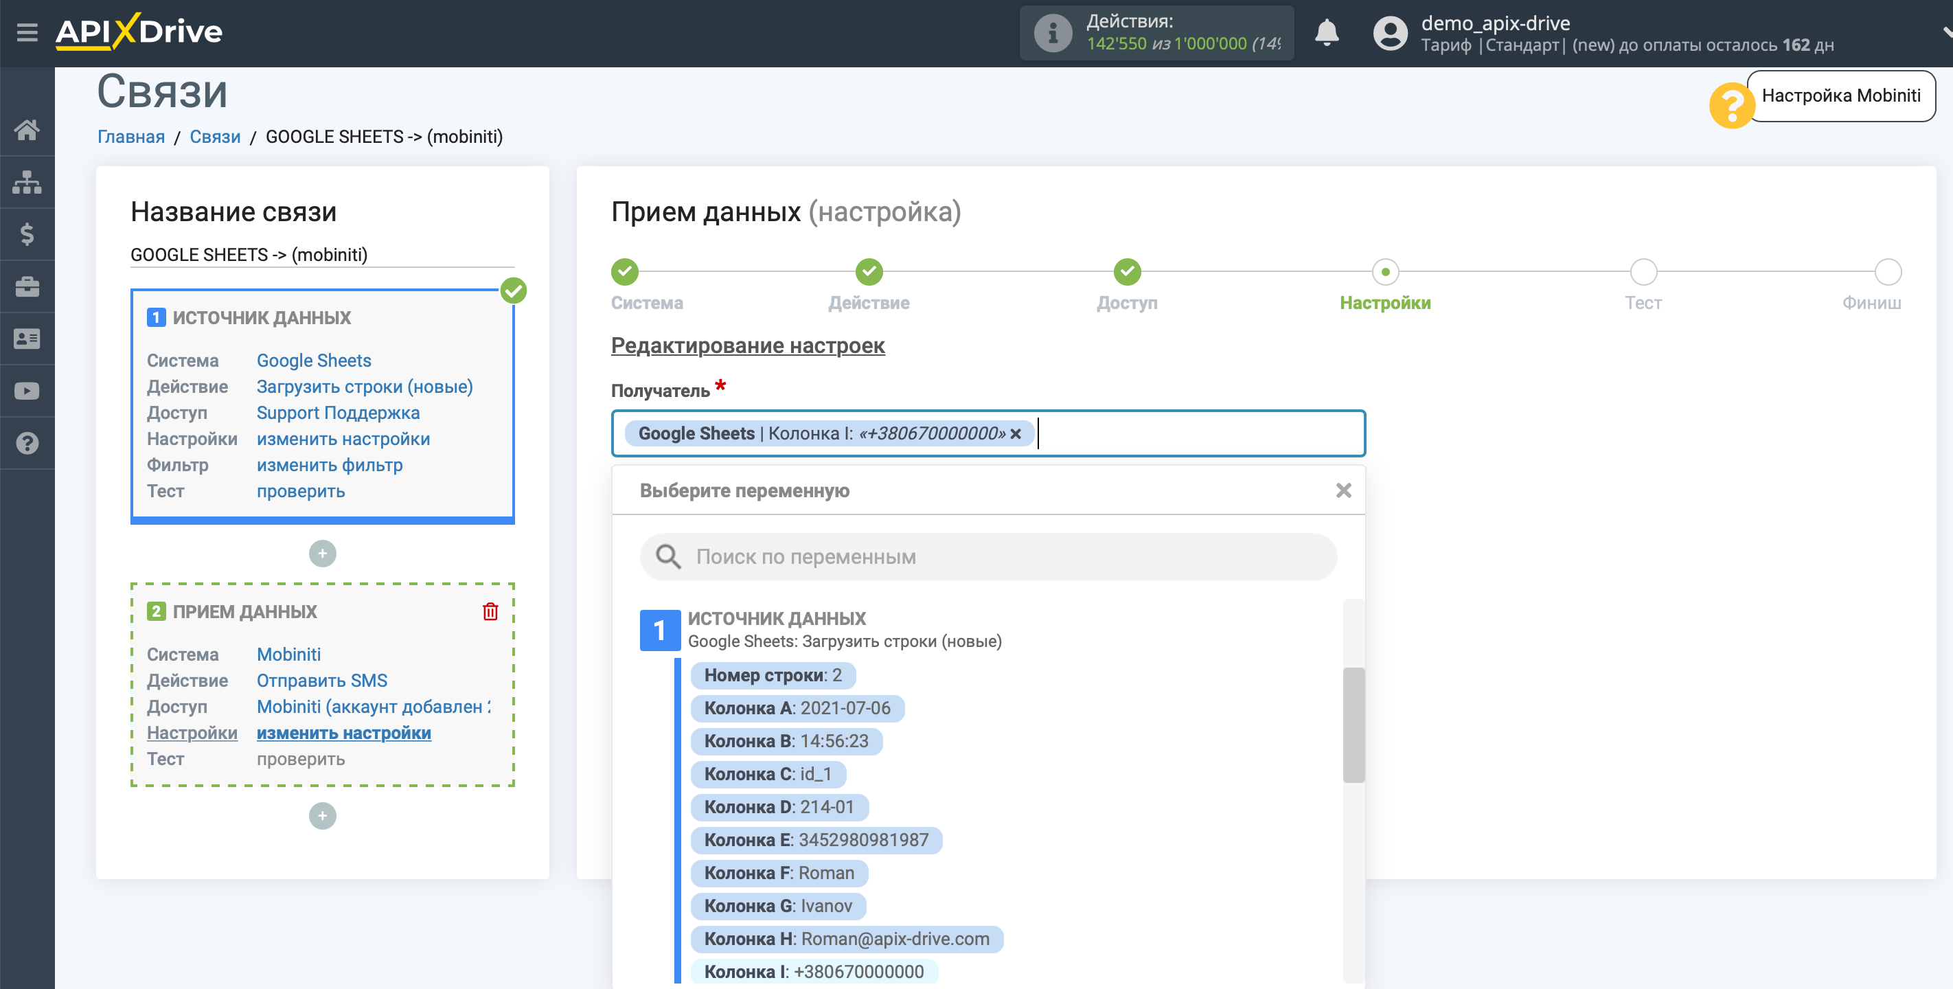Select variable Колонка H: Roman@apix-drive.com
Screen dimensions: 1953x989
[x=847, y=939]
